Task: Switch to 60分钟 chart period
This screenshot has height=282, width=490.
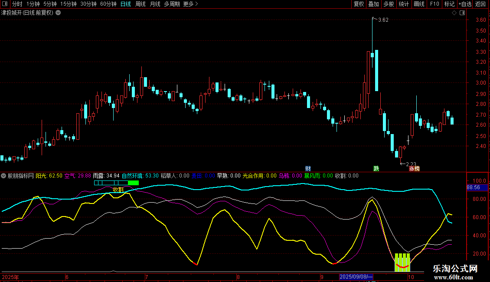Action: (x=108, y=4)
